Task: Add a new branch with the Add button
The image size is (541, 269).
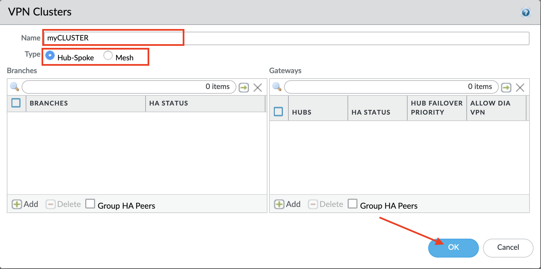Action: pyautogui.click(x=25, y=204)
